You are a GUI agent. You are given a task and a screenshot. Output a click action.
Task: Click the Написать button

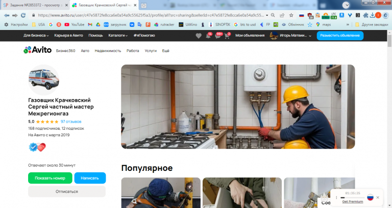click(90, 178)
